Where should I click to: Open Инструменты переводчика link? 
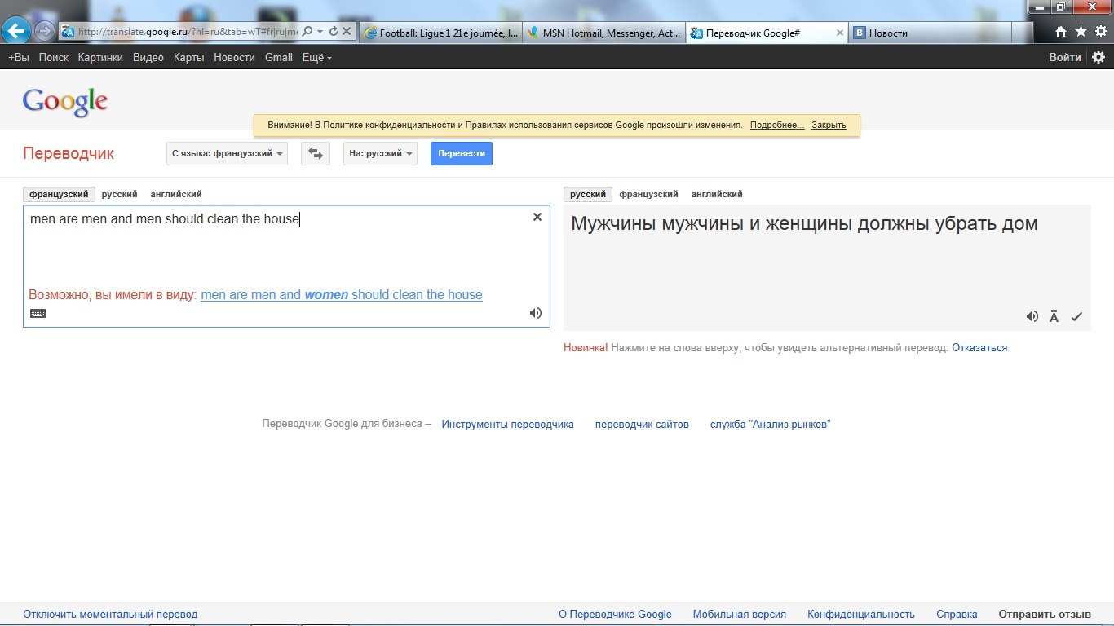507,424
